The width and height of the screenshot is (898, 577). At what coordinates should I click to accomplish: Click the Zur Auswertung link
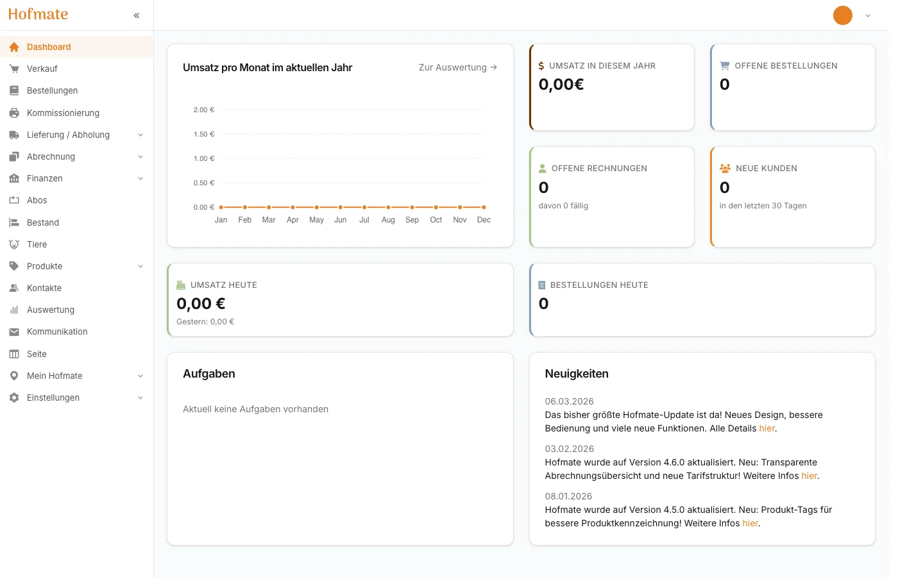coord(457,67)
